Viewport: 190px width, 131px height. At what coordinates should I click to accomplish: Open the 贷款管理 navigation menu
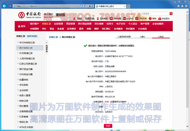click(x=71, y=24)
